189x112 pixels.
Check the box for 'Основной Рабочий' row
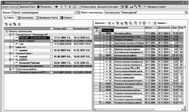coord(51,62)
